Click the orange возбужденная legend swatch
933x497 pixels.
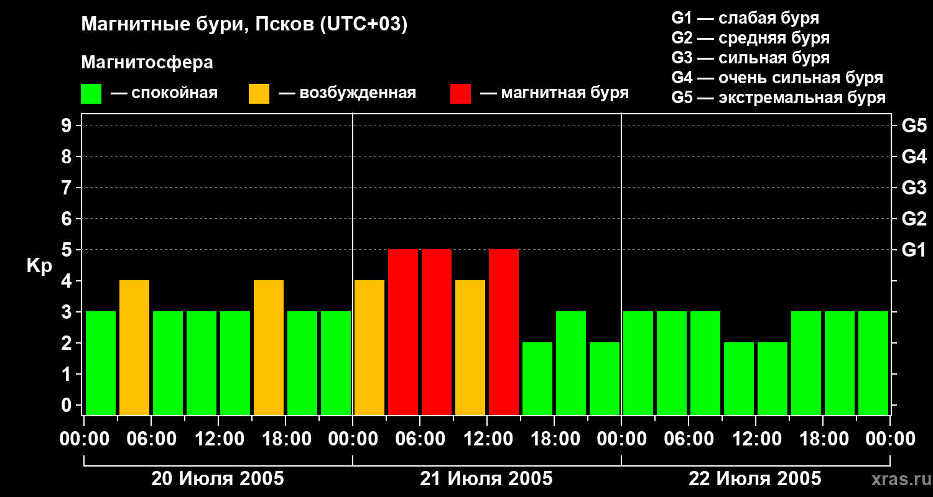[x=259, y=94]
